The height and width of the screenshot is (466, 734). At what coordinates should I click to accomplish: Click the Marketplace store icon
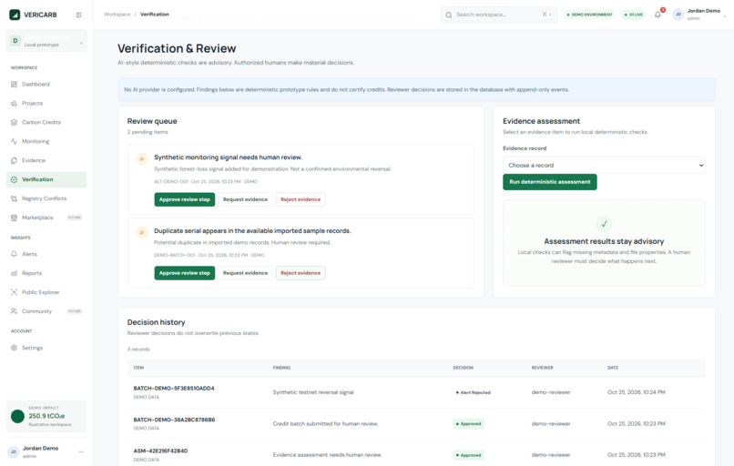(x=14, y=218)
